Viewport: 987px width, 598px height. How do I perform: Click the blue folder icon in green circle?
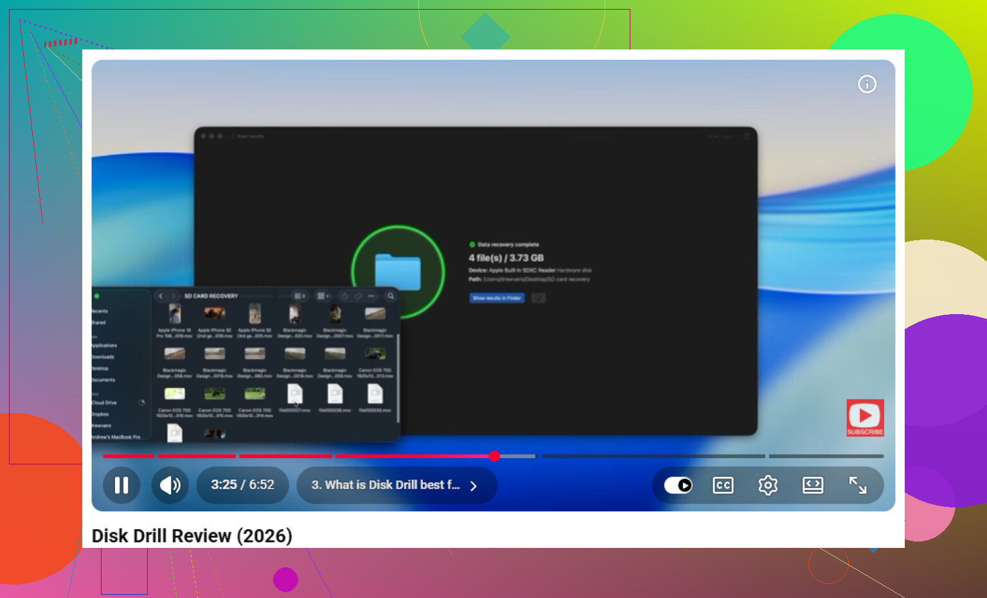[x=398, y=272]
